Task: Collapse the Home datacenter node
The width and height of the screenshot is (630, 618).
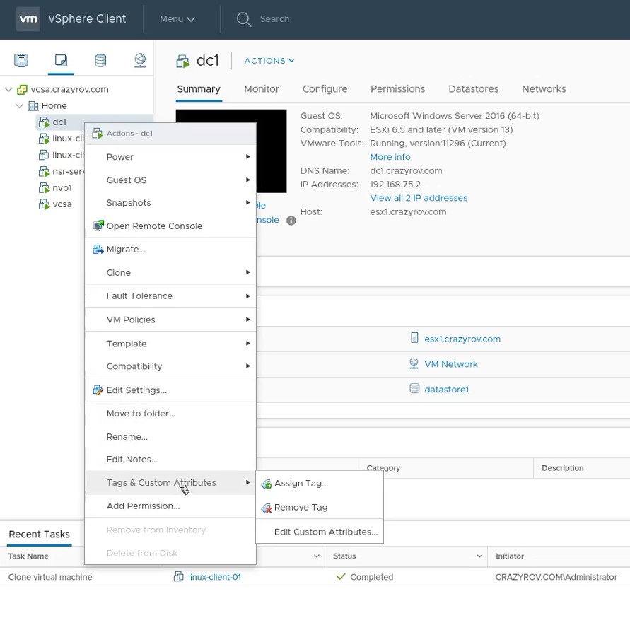Action: click(19, 105)
